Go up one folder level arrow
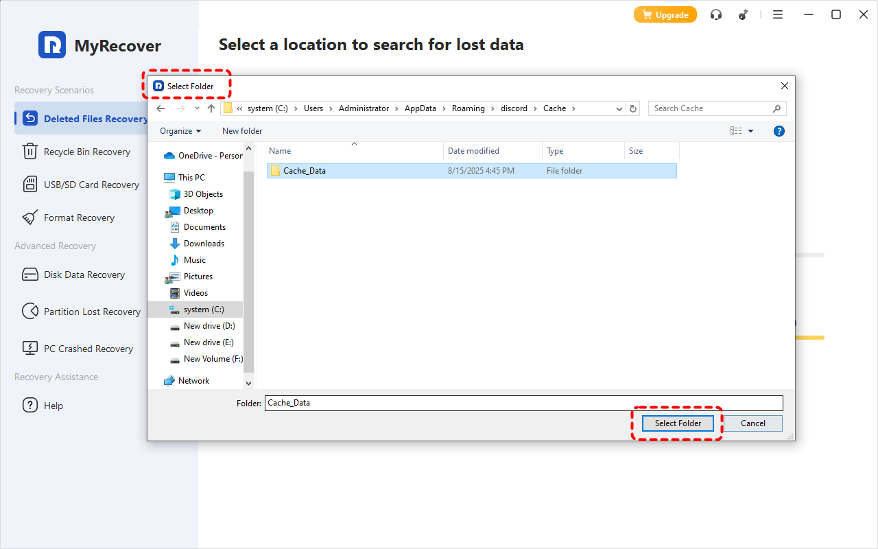This screenshot has width=878, height=549. (x=211, y=108)
